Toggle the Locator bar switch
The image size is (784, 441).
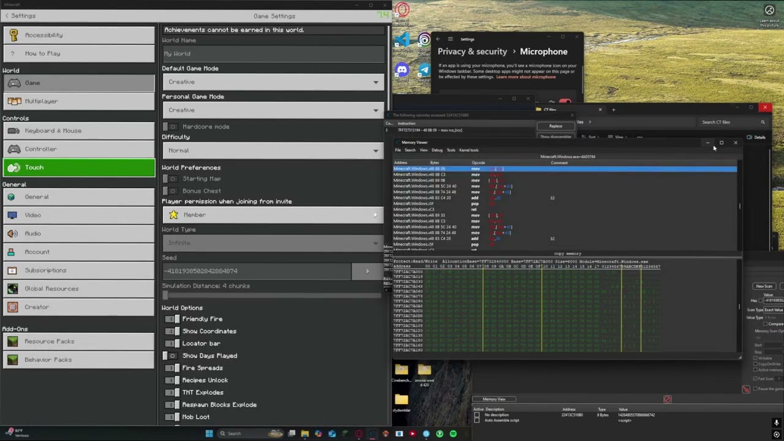pos(173,344)
